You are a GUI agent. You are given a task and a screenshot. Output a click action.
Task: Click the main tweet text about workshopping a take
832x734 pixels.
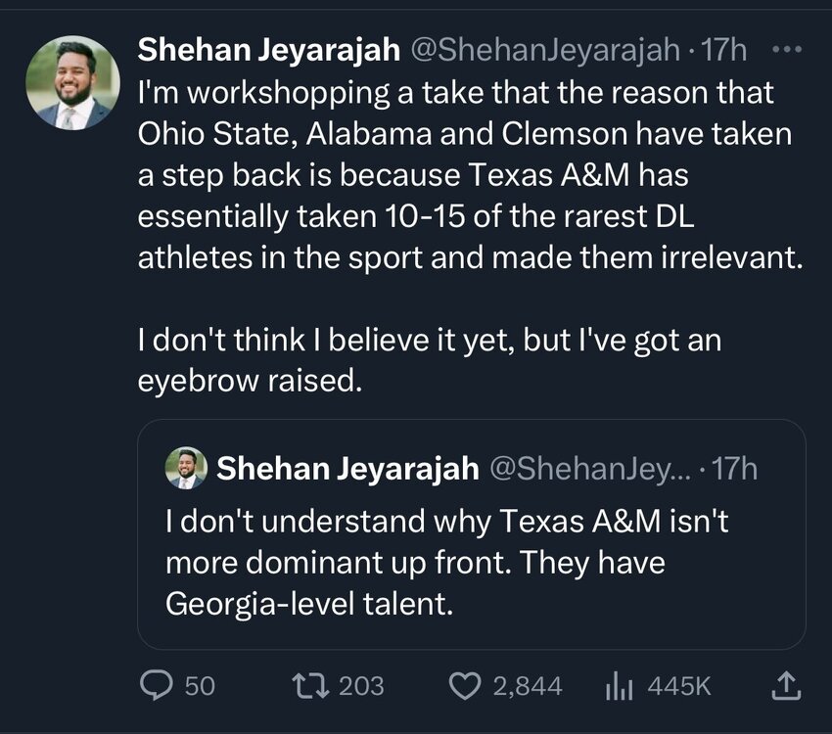pos(460,178)
